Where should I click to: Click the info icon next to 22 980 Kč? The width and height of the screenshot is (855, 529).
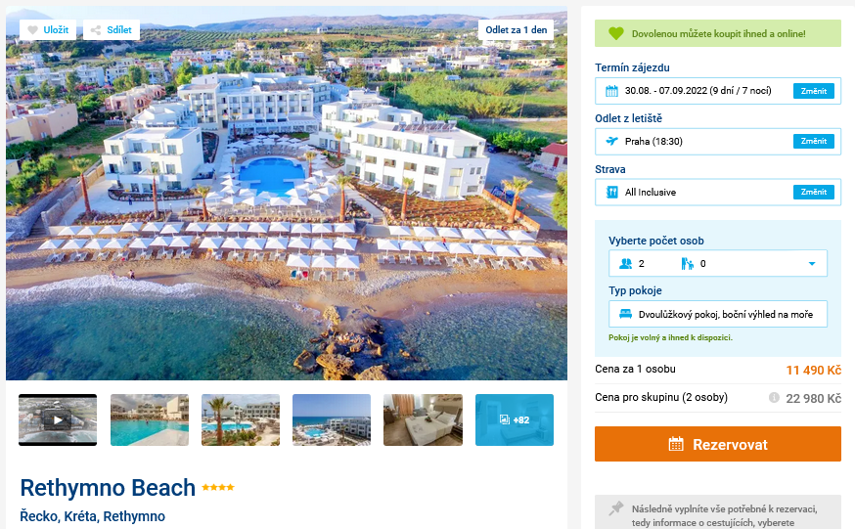coord(774,398)
